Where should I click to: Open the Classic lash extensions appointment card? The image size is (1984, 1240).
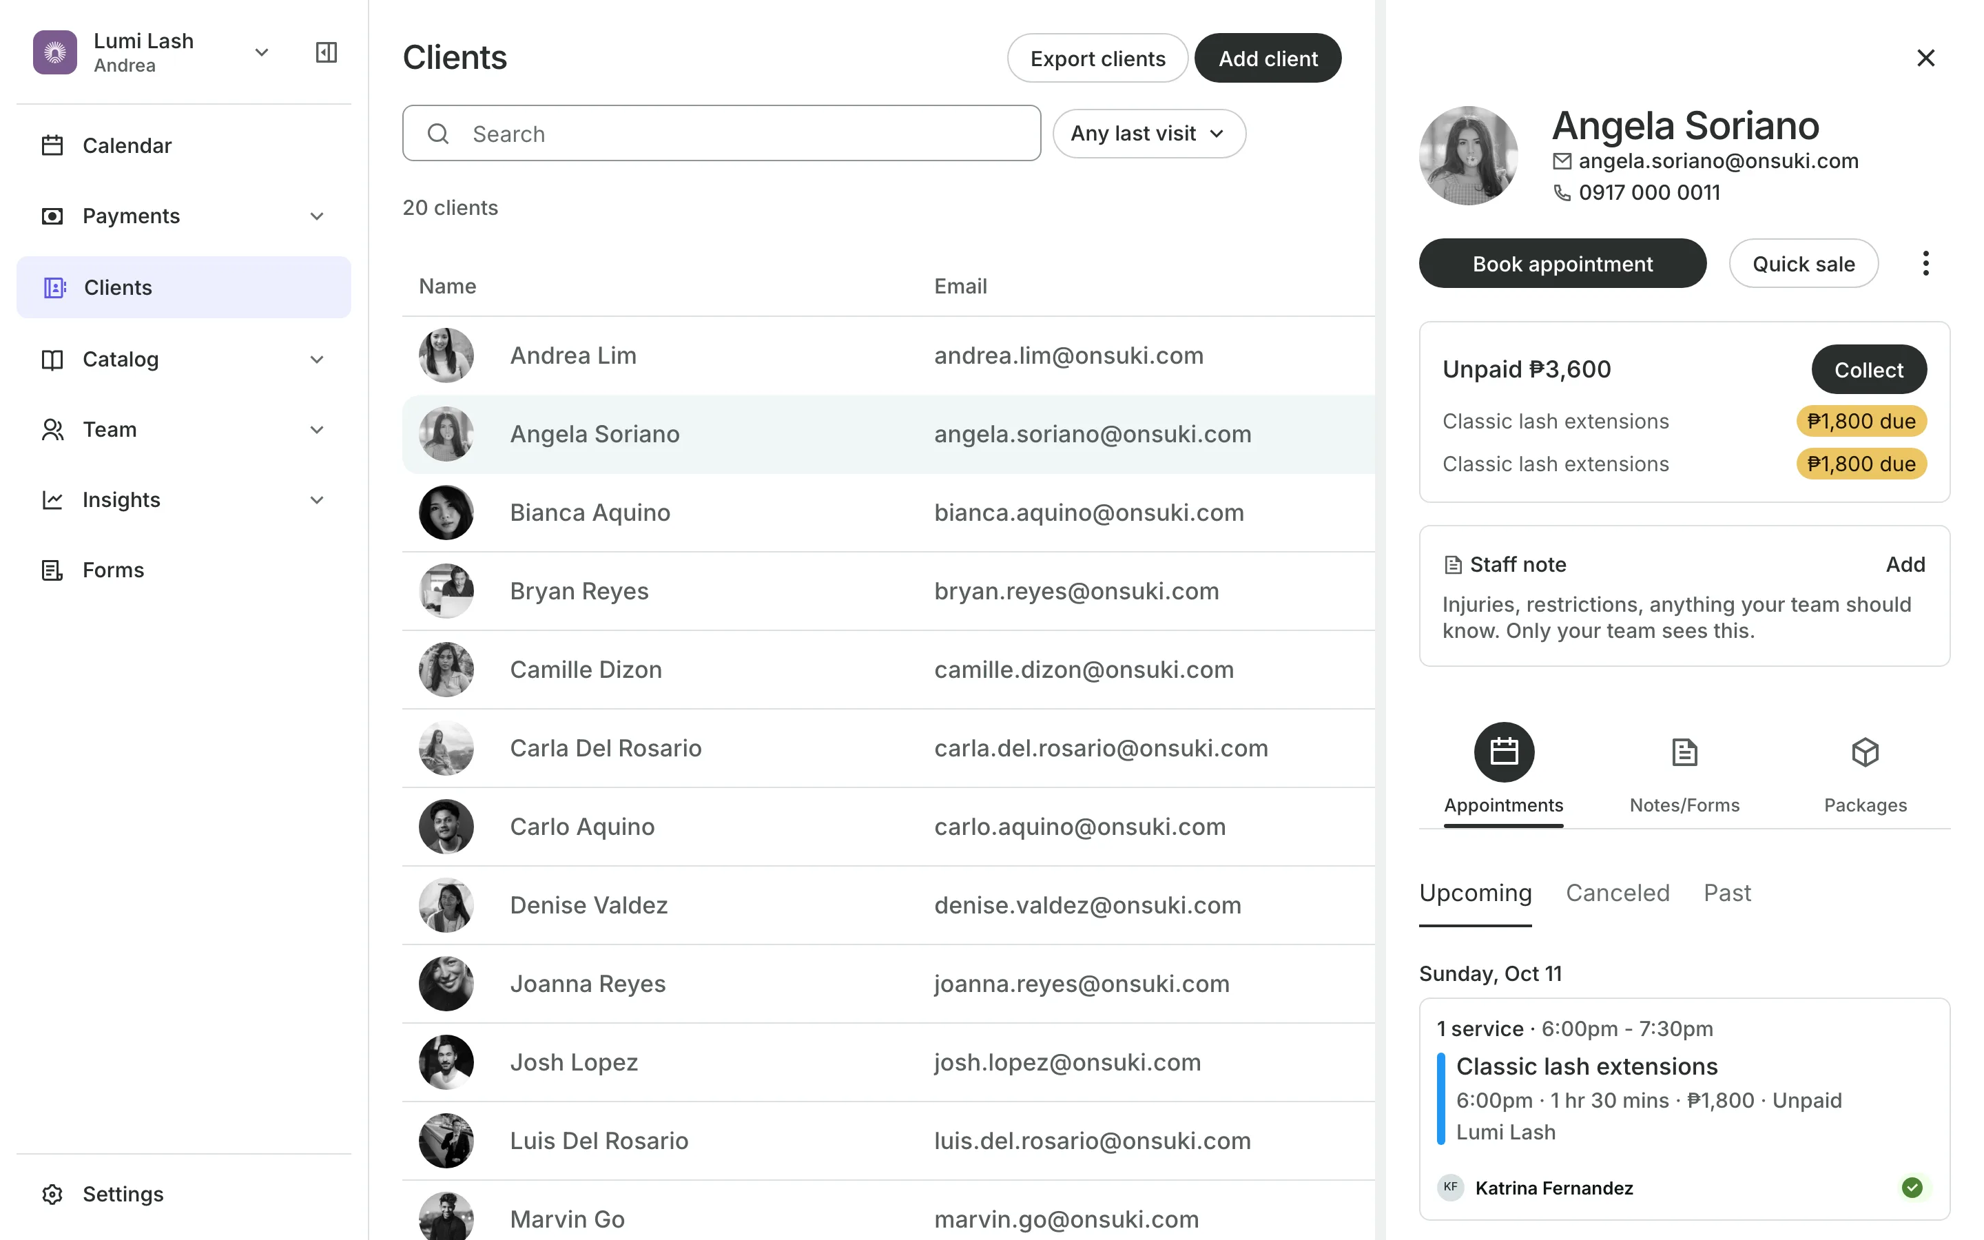pyautogui.click(x=1684, y=1109)
